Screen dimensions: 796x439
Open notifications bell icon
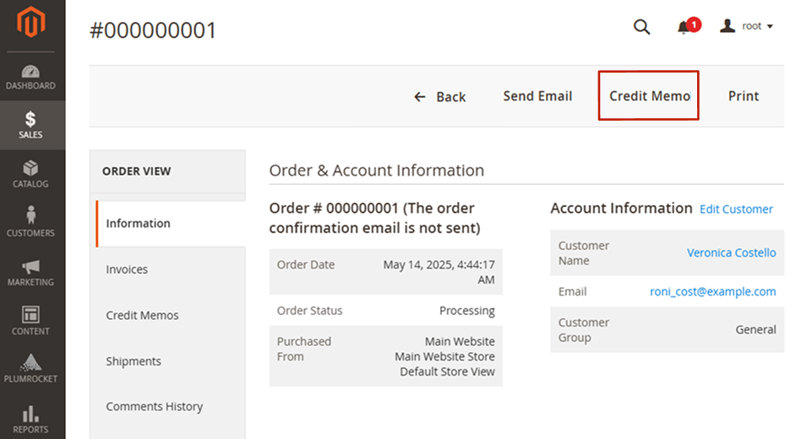(684, 28)
